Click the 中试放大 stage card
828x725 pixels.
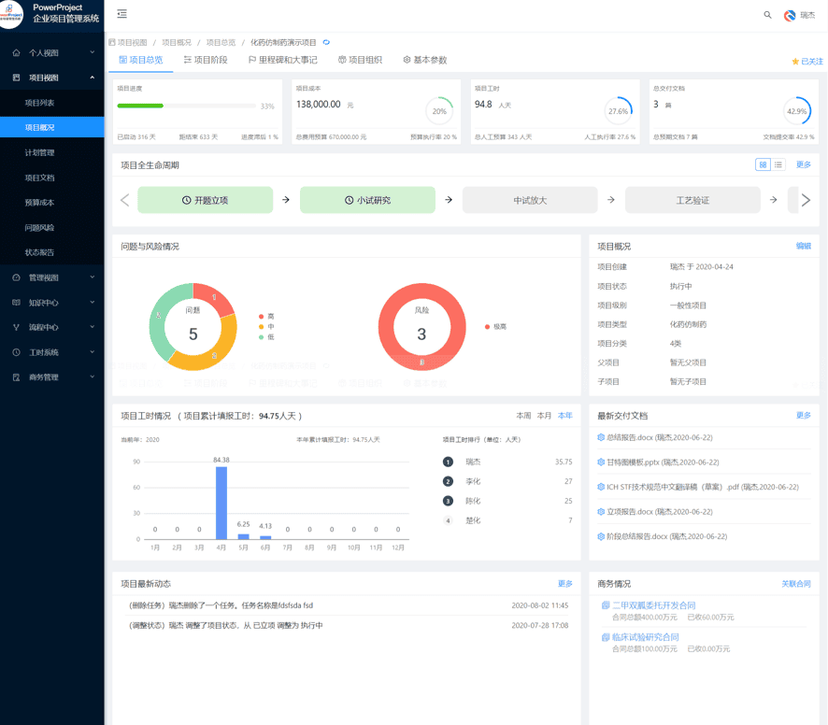530,200
